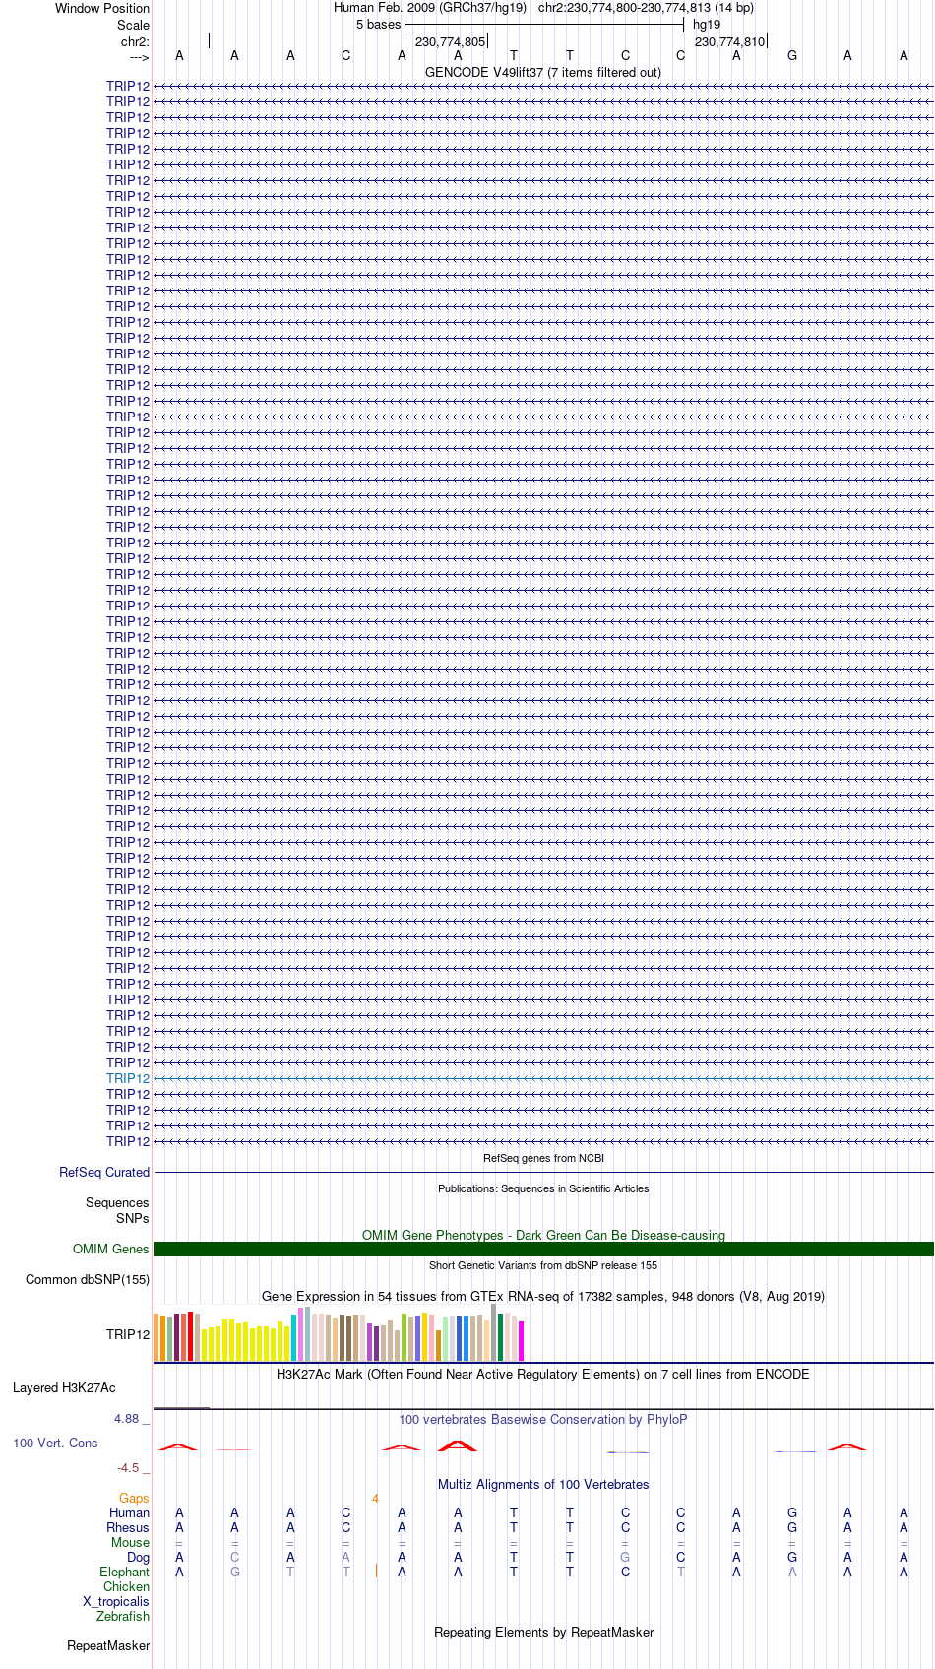Click the orange gap count '4'
This screenshot has width=935, height=1669.
pos(375,1498)
